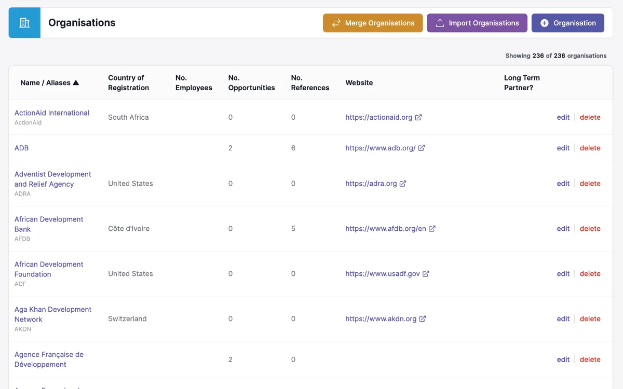Edit the African Development Foundation row
Screen dimensions: 623x389
point(563,274)
